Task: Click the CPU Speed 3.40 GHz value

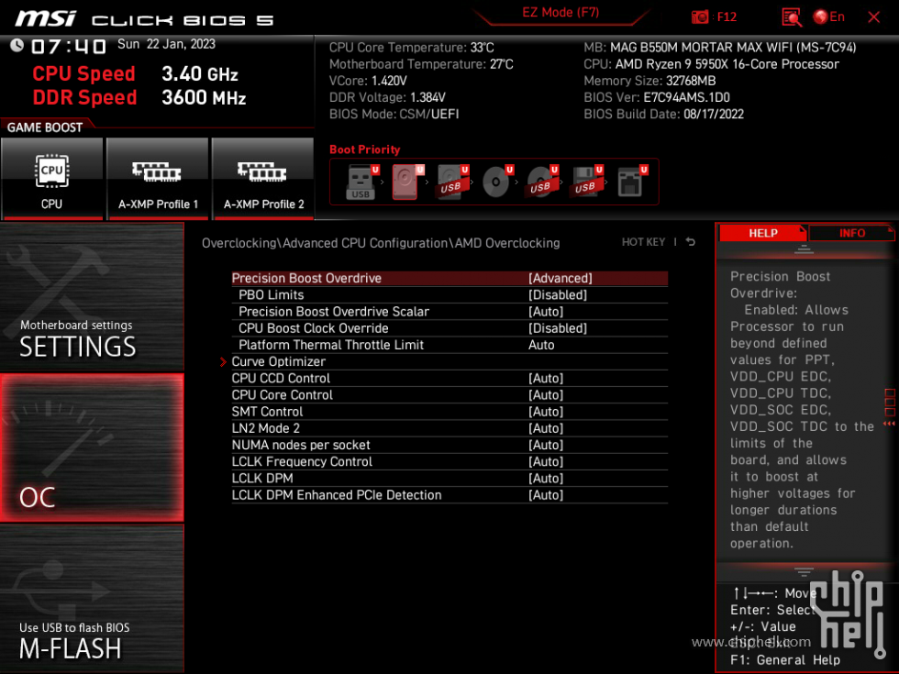Action: (x=200, y=74)
